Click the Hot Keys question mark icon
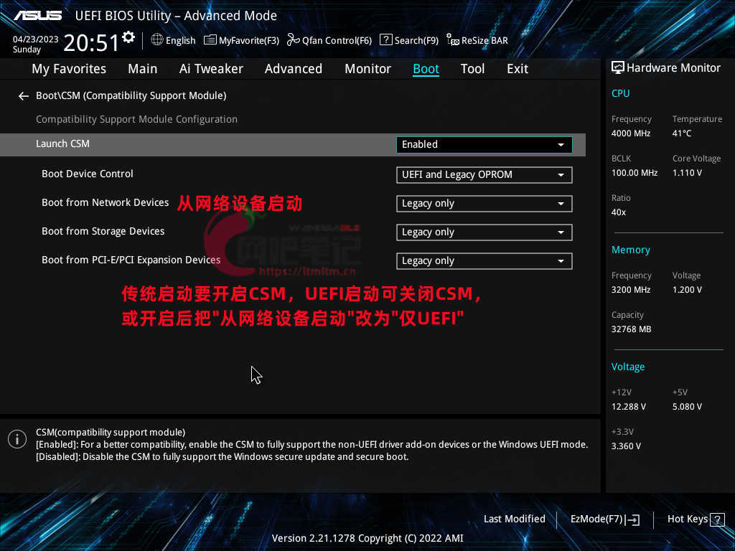 pos(717,519)
